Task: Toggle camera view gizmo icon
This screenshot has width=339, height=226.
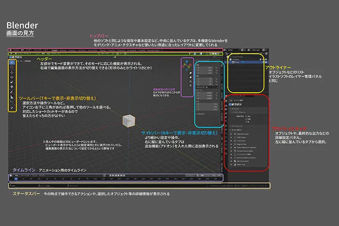Action: [x=191, y=81]
